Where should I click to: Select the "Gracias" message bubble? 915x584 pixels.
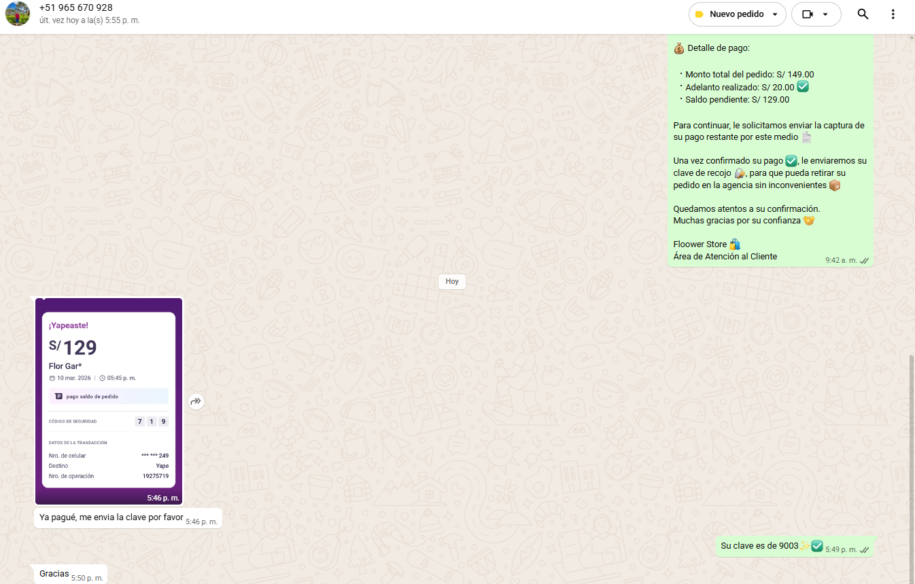click(x=54, y=574)
